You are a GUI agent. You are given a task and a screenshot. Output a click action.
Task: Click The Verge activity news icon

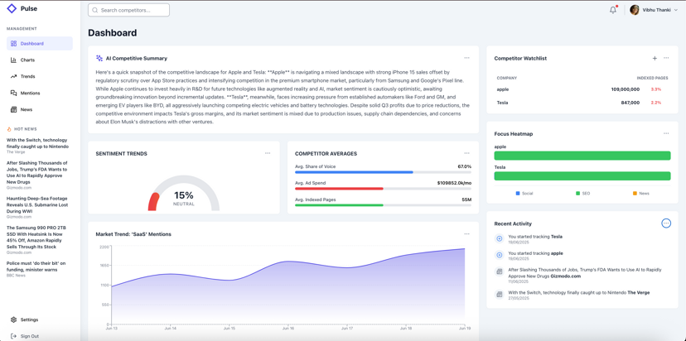[x=500, y=295]
